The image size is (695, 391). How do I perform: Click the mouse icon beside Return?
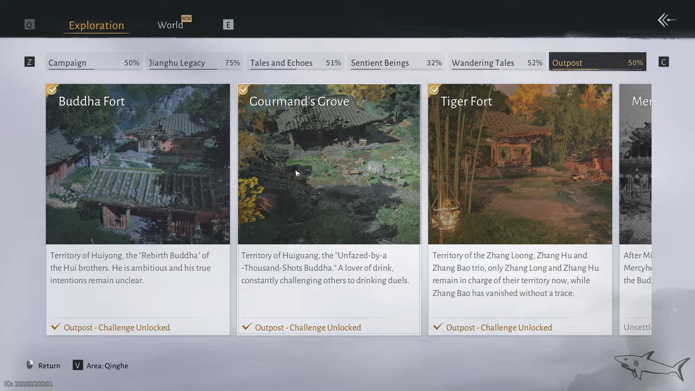(x=30, y=365)
